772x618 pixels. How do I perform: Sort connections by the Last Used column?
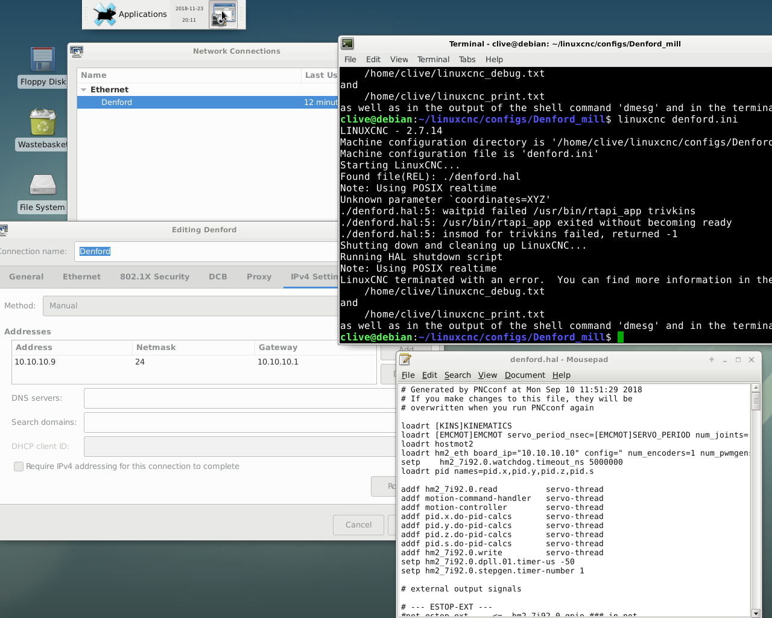(320, 75)
